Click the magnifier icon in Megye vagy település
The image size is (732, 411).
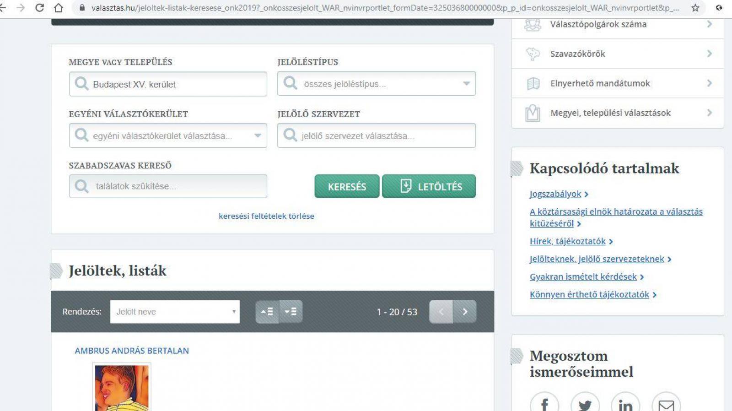(81, 84)
